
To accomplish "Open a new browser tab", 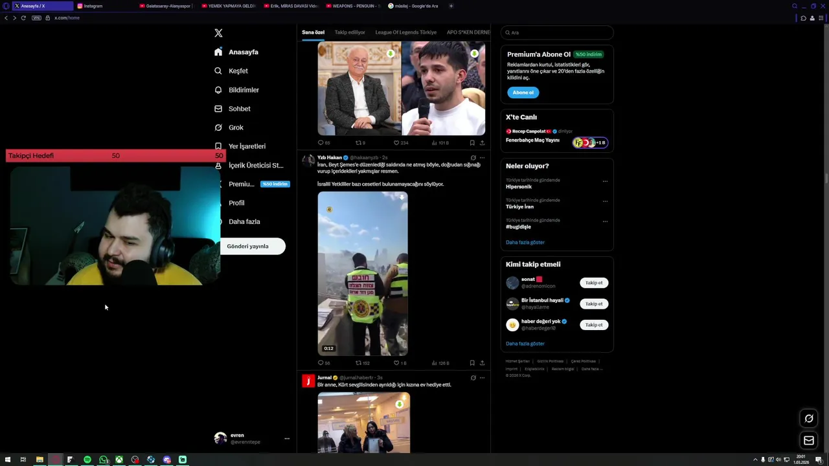I will pyautogui.click(x=451, y=6).
